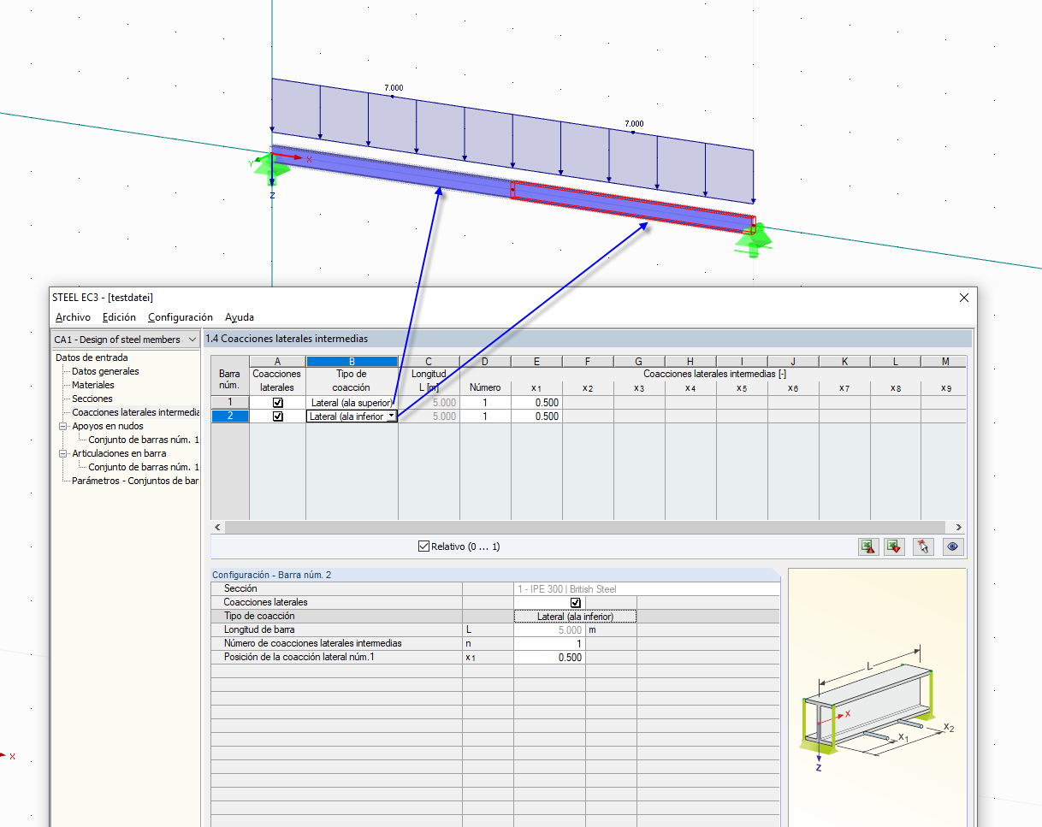
Task: Select Datos de entrada root tree item
Action: tap(92, 357)
